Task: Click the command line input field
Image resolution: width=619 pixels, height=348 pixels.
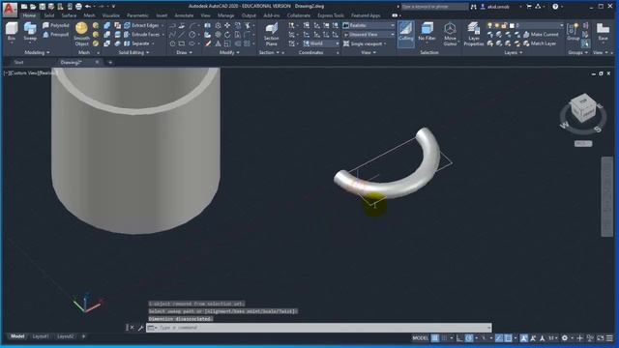Action: 319,328
